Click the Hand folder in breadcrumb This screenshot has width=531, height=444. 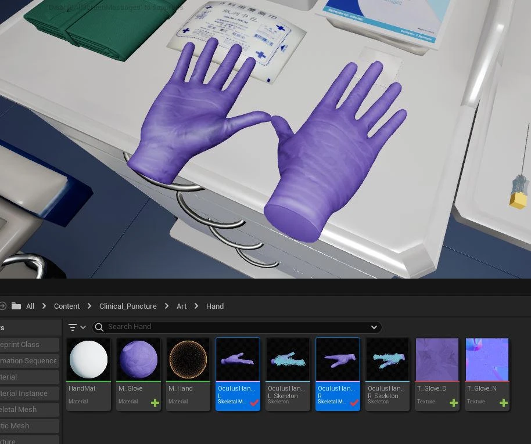pos(215,306)
